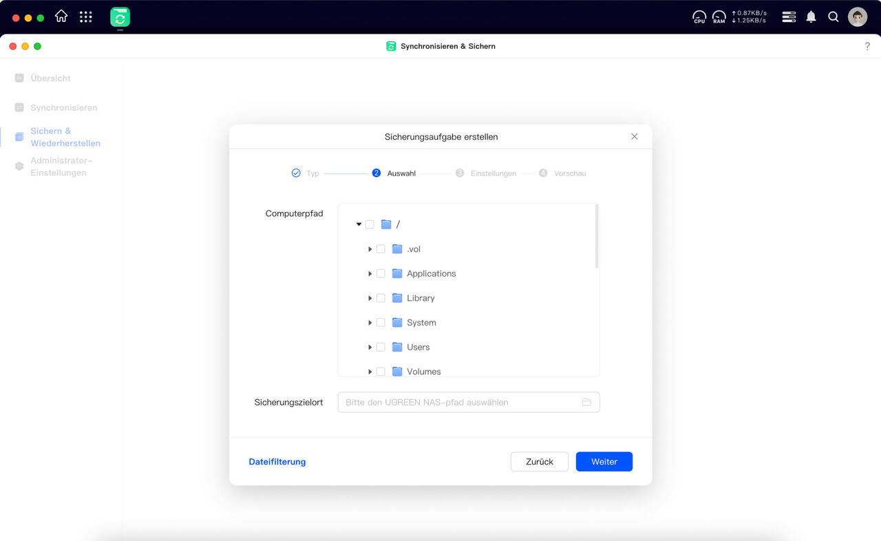
Task: Open the app grid launcher icon
Action: point(86,17)
